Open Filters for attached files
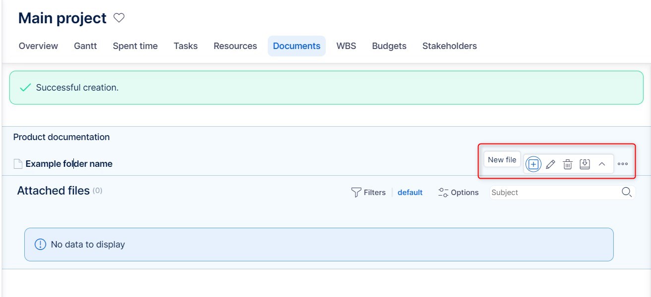This screenshot has width=651, height=297. (368, 193)
